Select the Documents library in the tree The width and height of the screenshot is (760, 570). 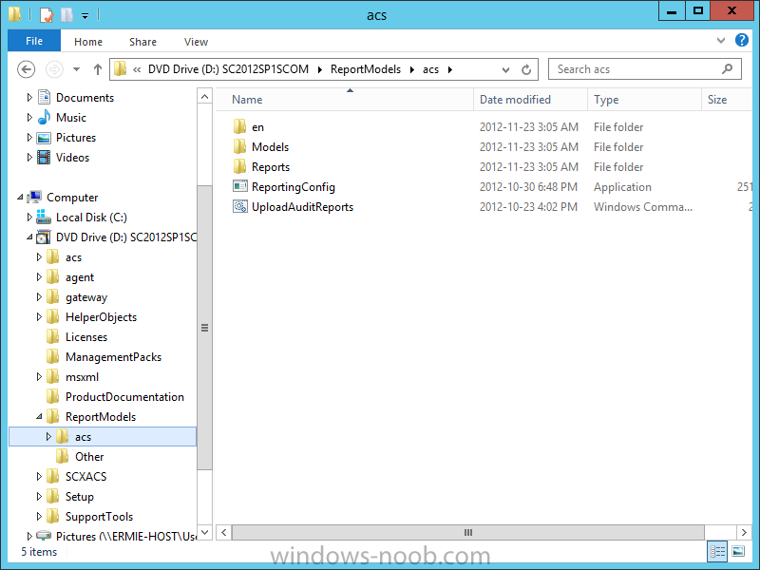pos(85,98)
